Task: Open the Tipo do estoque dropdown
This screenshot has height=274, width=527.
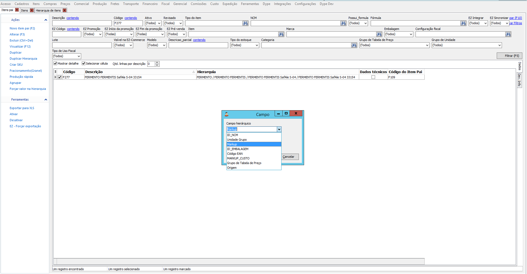Action: (x=257, y=45)
